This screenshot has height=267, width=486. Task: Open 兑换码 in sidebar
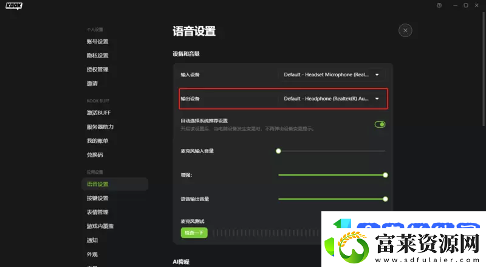[x=95, y=154]
